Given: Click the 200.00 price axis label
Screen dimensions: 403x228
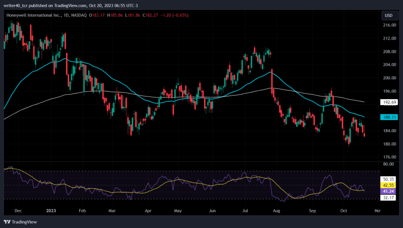Looking at the screenshot, I should (389, 78).
